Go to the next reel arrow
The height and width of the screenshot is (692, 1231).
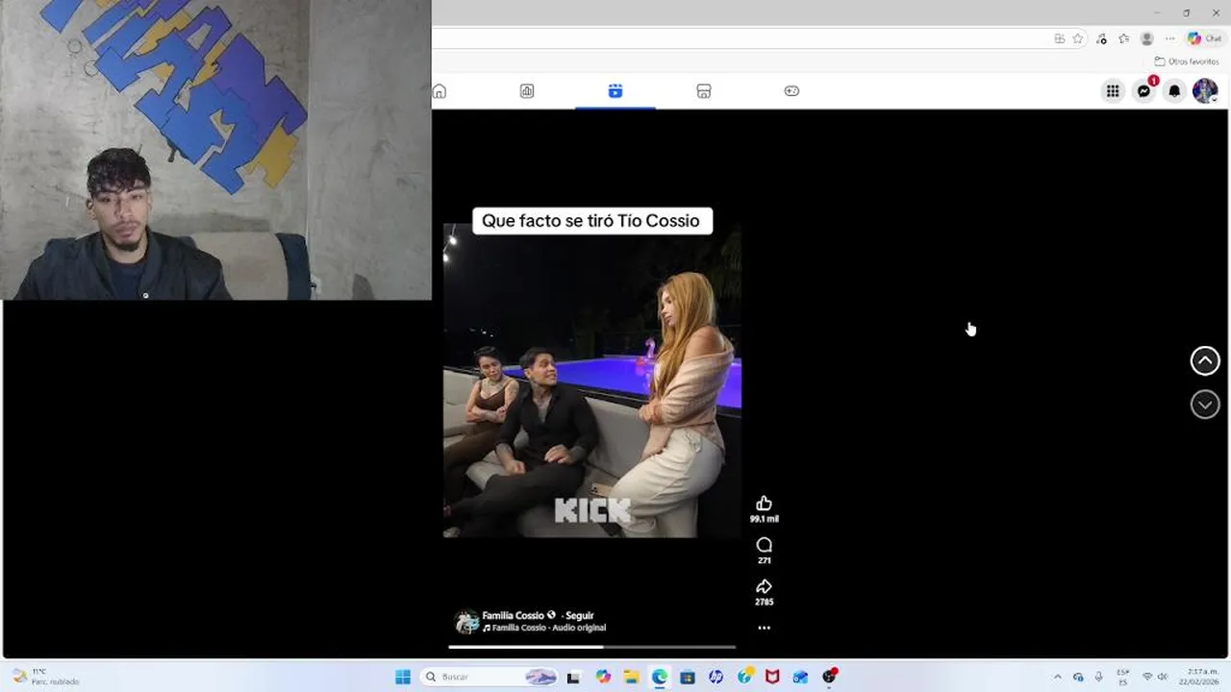click(x=1205, y=405)
